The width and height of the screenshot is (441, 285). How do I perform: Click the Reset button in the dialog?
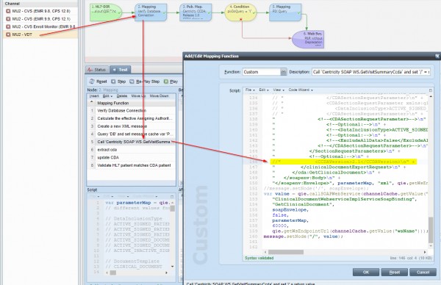394,272
